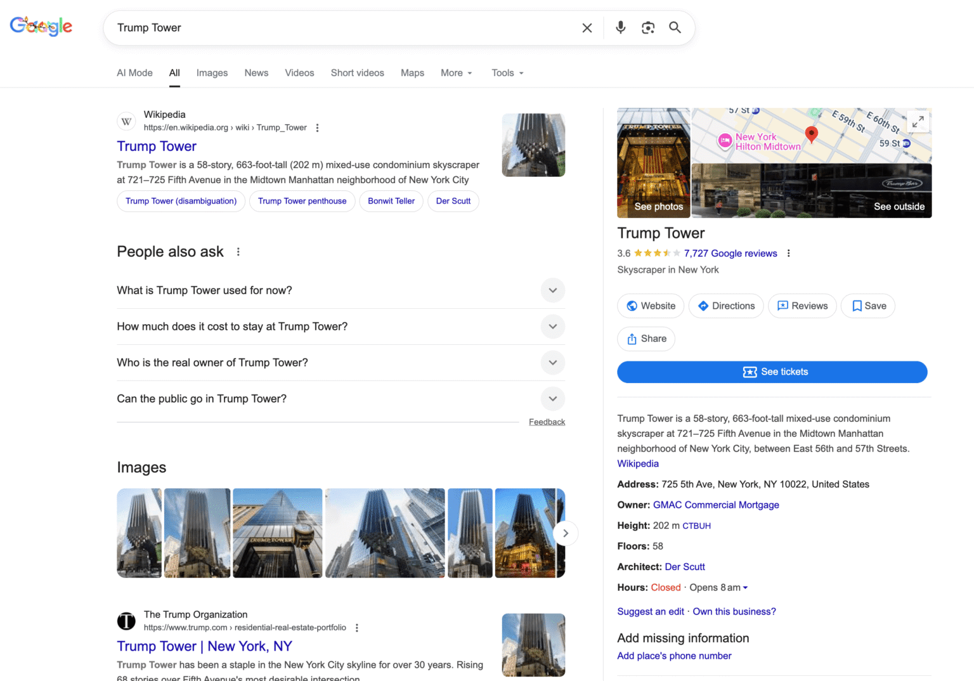Switch to the News tab

point(256,73)
